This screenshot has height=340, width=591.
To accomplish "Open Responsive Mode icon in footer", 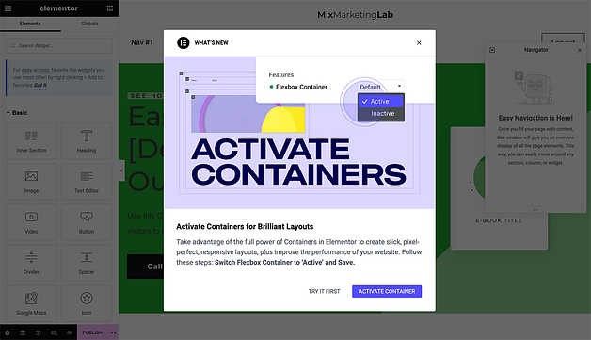I will (54, 332).
